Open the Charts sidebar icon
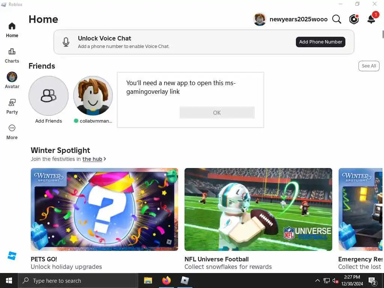This screenshot has width=384, height=288. [x=12, y=51]
